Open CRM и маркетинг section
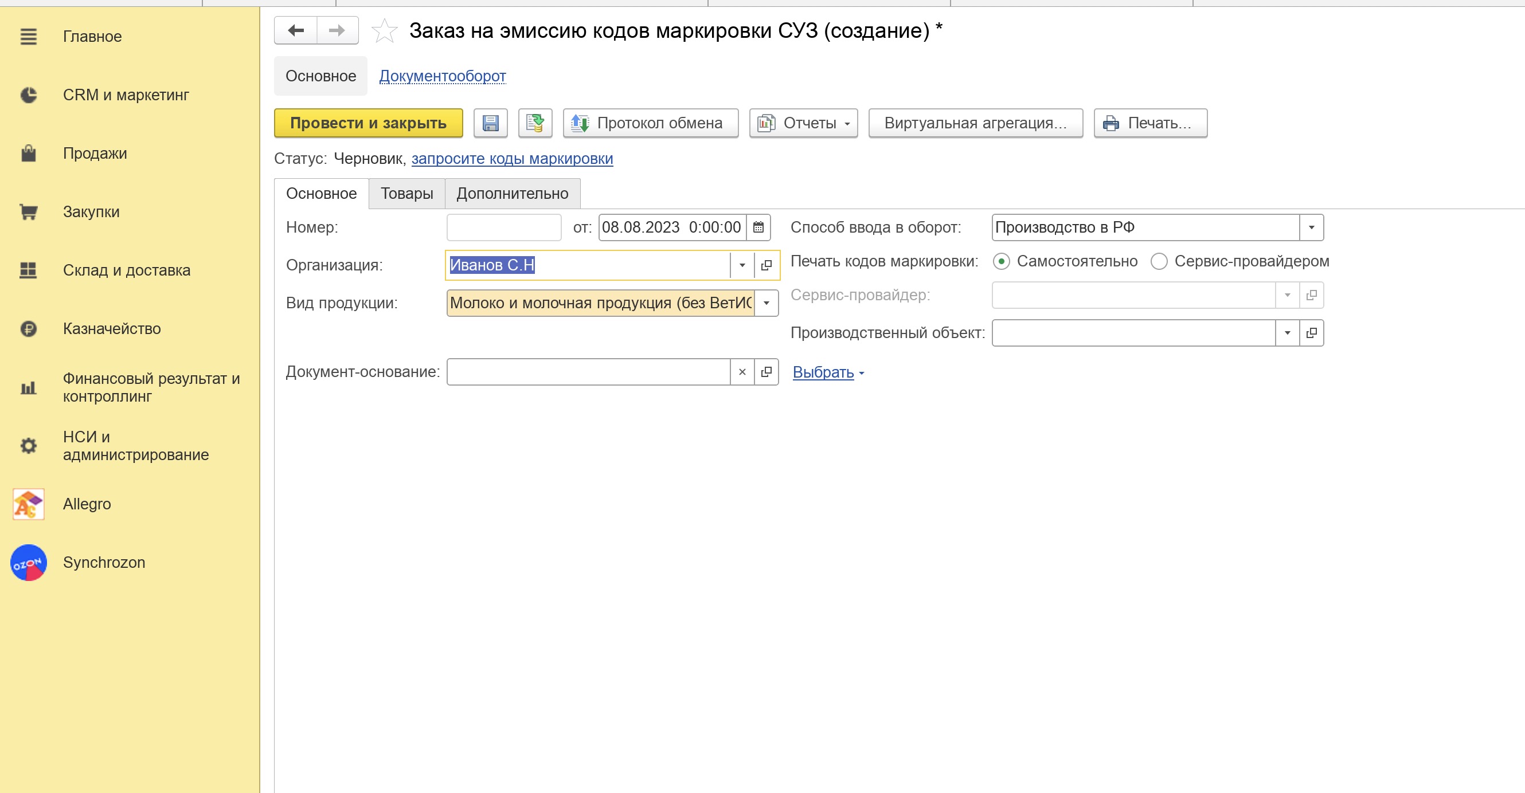 [126, 95]
